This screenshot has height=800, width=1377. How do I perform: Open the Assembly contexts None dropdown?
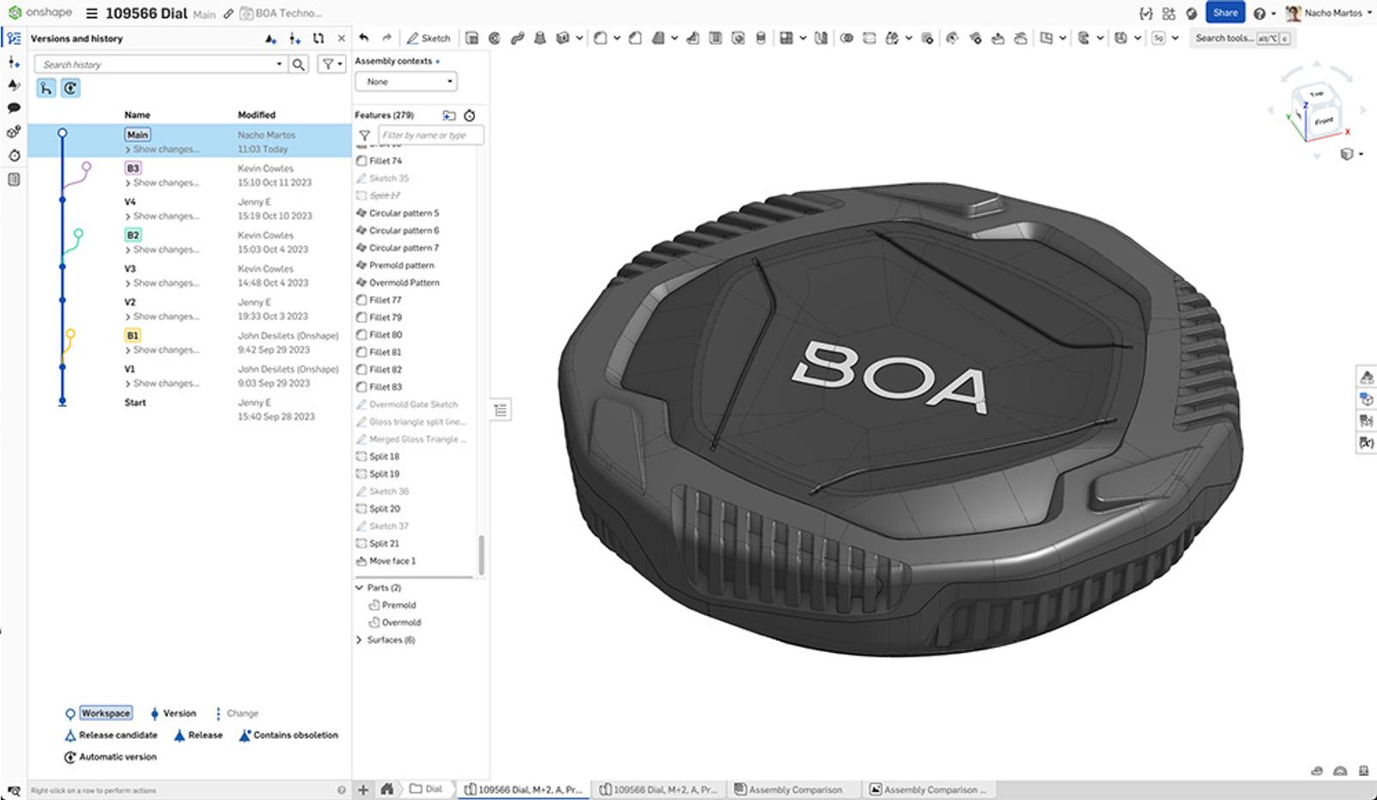coord(405,82)
